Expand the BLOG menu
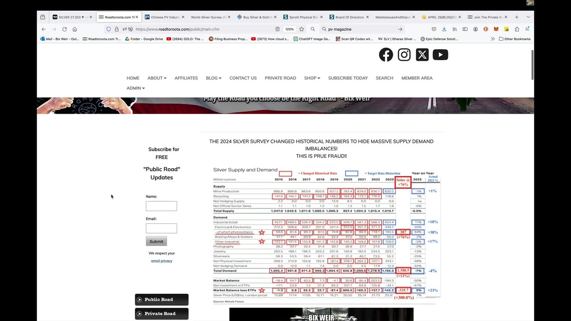The height and width of the screenshot is (321, 571). [214, 78]
